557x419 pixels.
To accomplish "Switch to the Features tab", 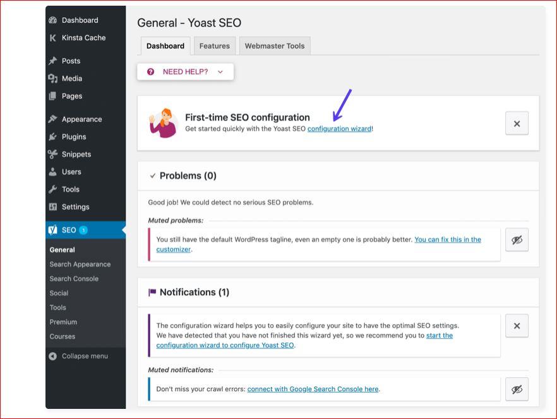I will coord(215,46).
